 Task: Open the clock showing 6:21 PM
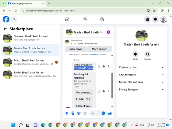[x=161, y=125]
